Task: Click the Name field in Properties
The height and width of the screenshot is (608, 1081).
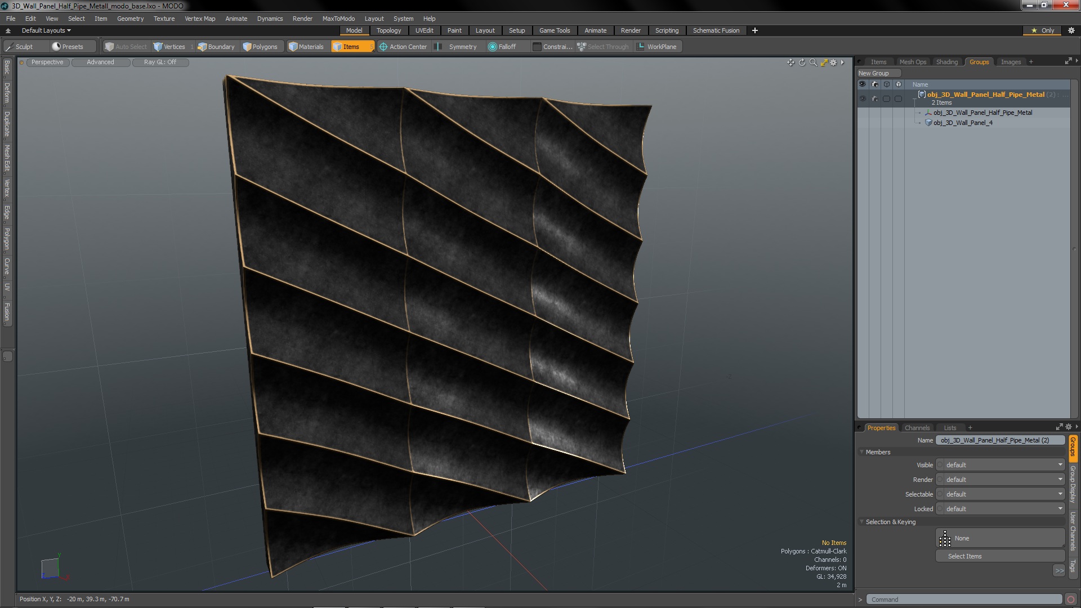Action: click(1000, 440)
